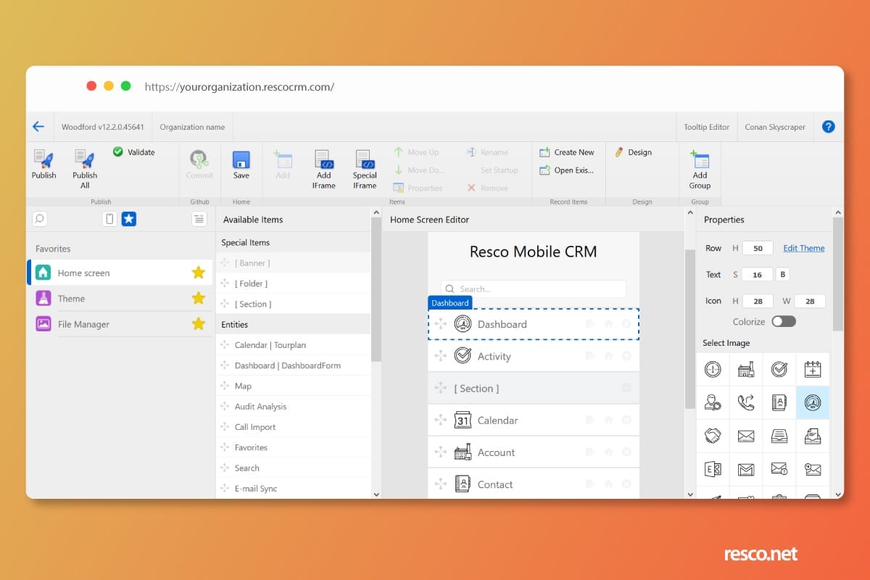This screenshot has width=870, height=580.
Task: Select Audit Analysis in Available Items
Action: (x=294, y=407)
